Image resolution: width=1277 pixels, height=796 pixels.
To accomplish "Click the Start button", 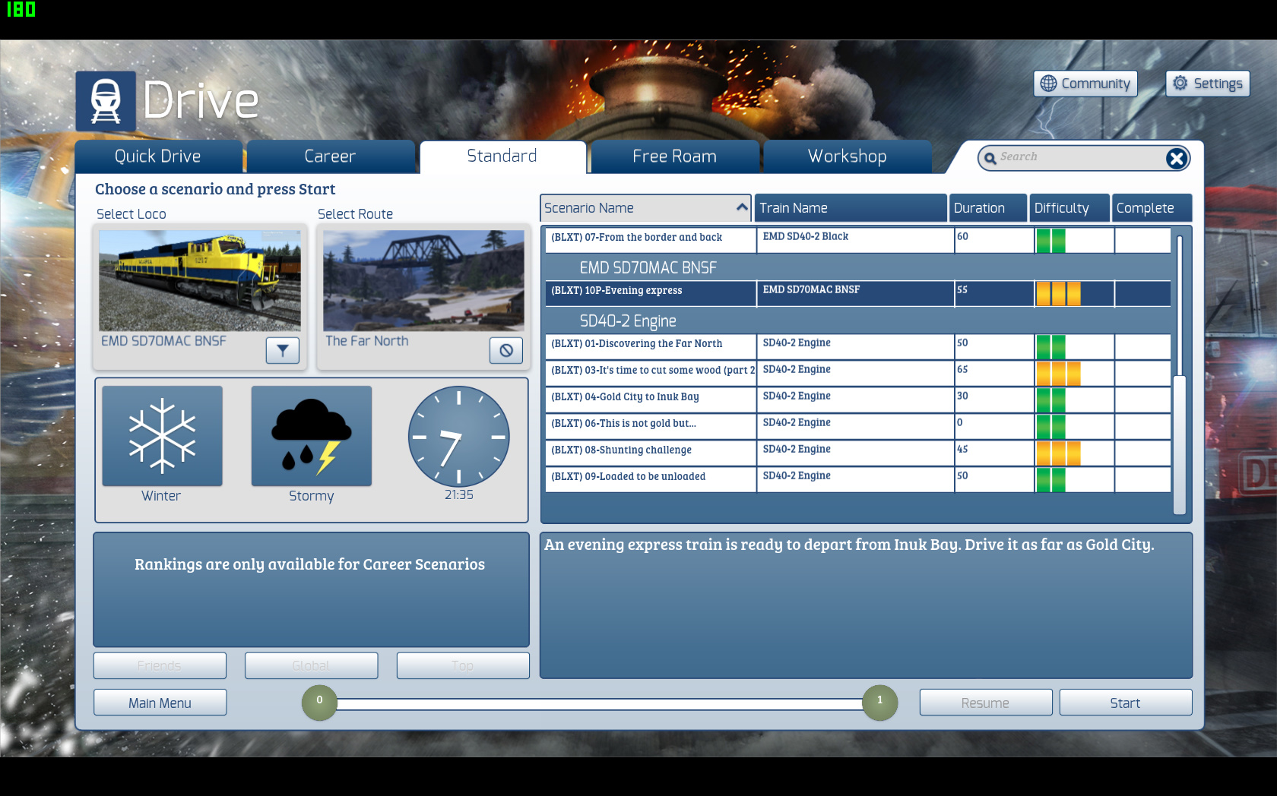I will [1125, 703].
